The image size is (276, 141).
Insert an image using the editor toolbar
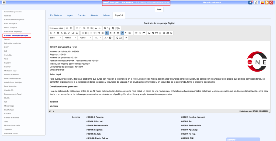click(x=149, y=33)
